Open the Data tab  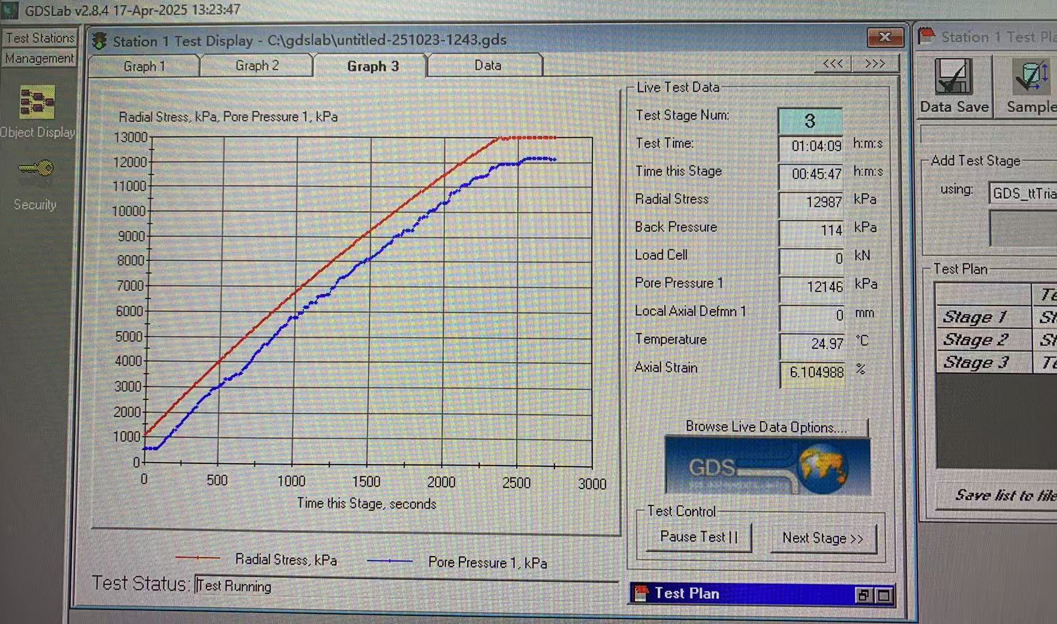tap(487, 66)
